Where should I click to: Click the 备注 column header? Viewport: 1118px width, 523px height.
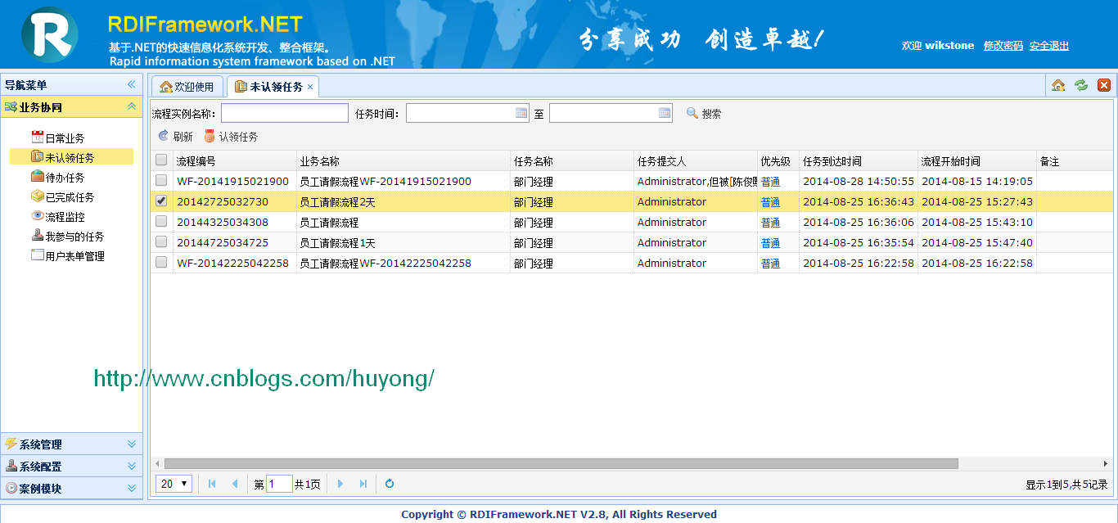[1074, 161]
